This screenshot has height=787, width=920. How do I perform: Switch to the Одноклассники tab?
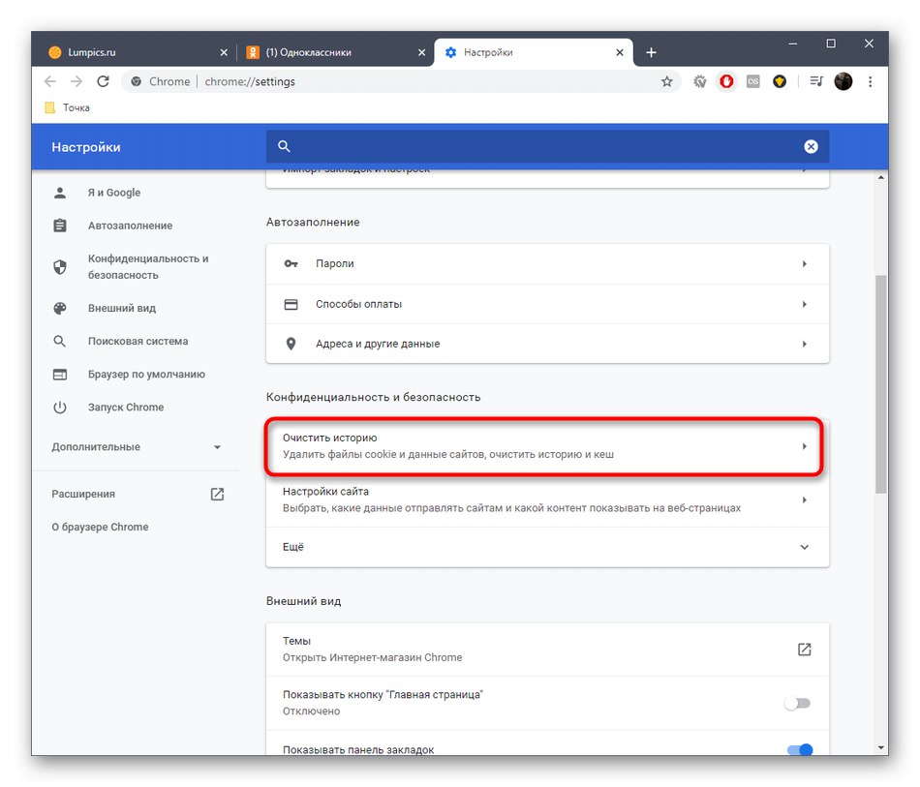336,53
